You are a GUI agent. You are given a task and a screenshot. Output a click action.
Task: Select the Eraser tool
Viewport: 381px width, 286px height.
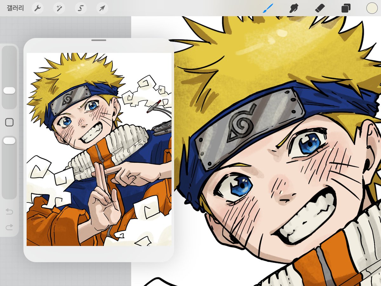point(320,8)
